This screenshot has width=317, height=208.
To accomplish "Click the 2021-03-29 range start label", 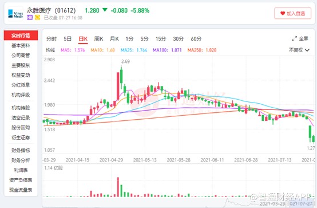I will [x=272, y=203].
